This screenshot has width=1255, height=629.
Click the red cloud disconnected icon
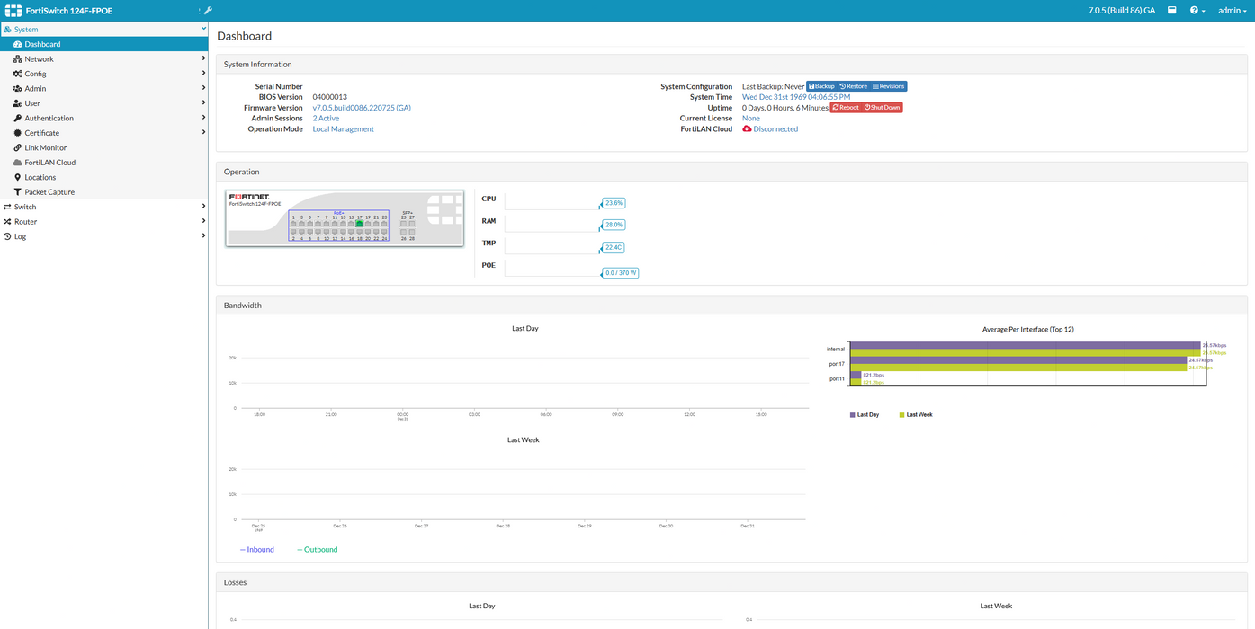point(747,129)
